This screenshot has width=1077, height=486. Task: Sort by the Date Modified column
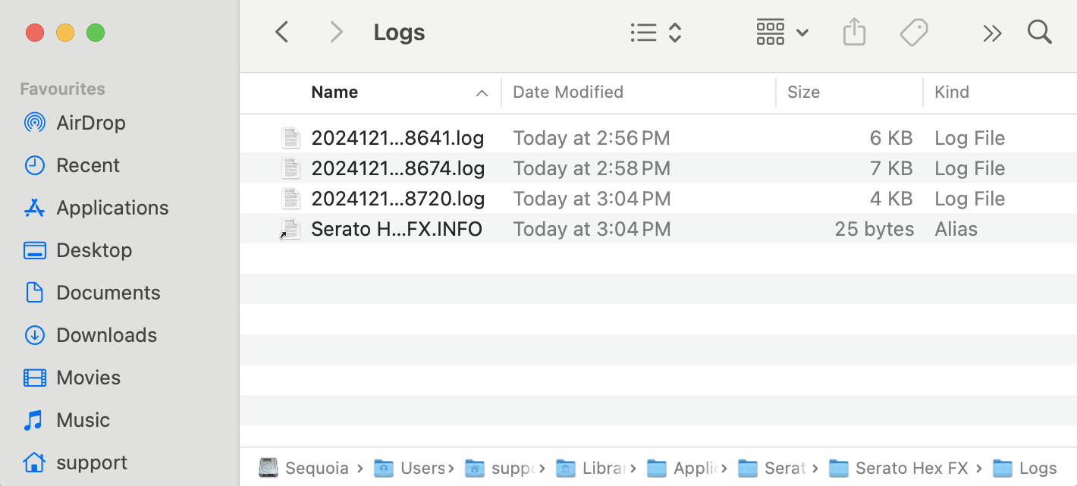pos(568,92)
